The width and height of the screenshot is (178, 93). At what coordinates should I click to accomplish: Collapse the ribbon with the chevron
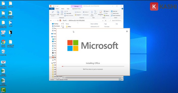[120, 9]
